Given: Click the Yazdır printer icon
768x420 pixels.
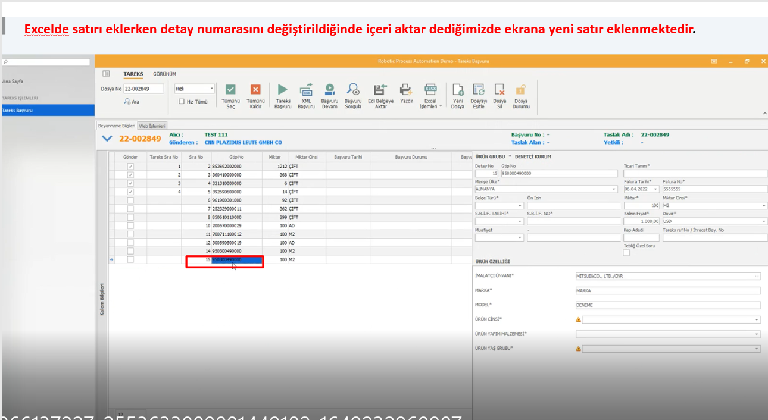Looking at the screenshot, I should point(406,90).
